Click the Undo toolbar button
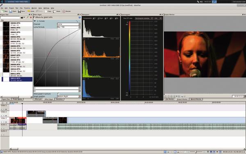The image size is (246, 154). click(31, 11)
